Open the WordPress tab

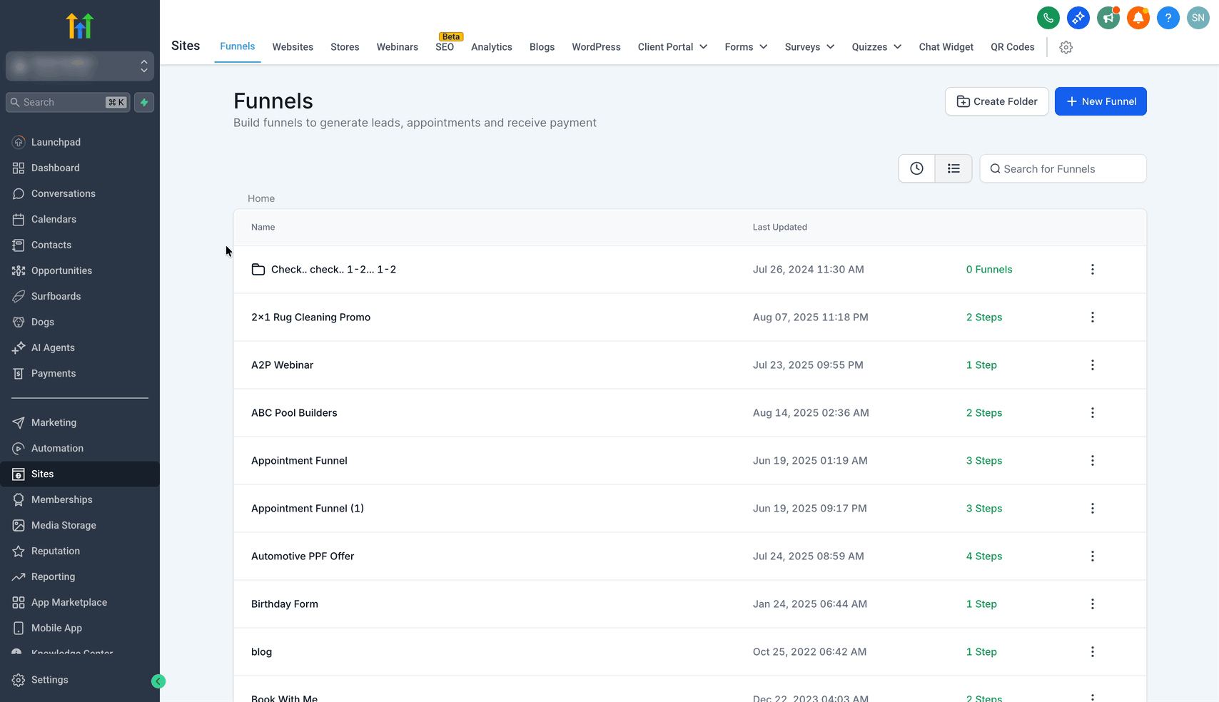point(596,47)
